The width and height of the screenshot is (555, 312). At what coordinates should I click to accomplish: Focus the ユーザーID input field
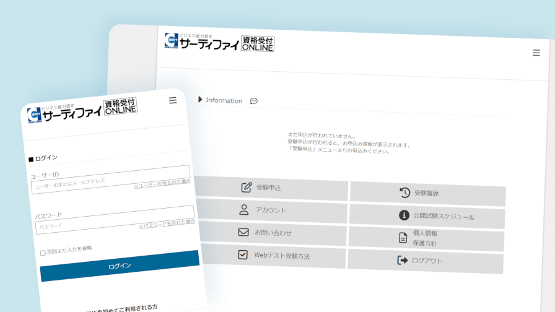point(111,180)
